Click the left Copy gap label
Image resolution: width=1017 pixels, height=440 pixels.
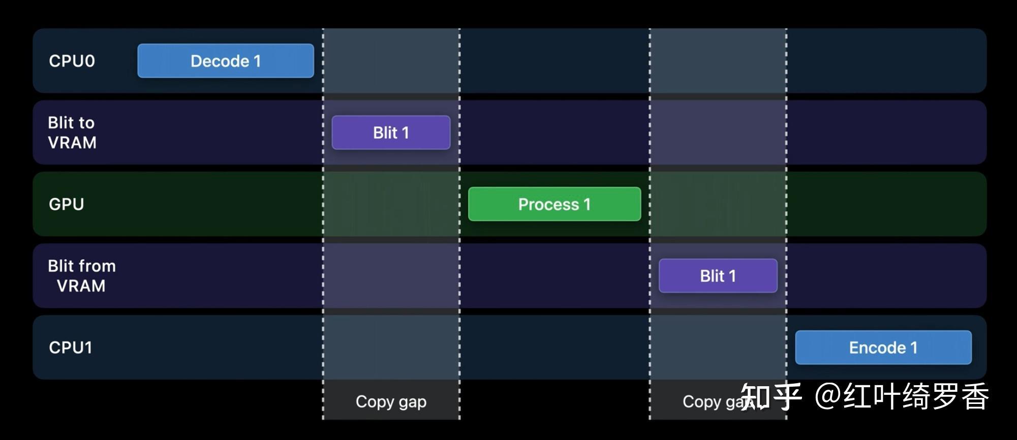point(391,401)
